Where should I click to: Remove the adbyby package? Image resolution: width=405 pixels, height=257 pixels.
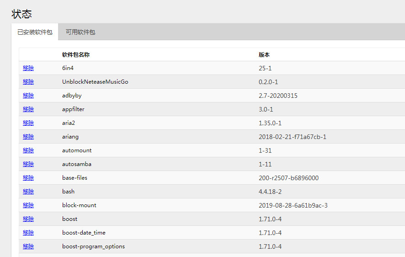pyautogui.click(x=28, y=96)
